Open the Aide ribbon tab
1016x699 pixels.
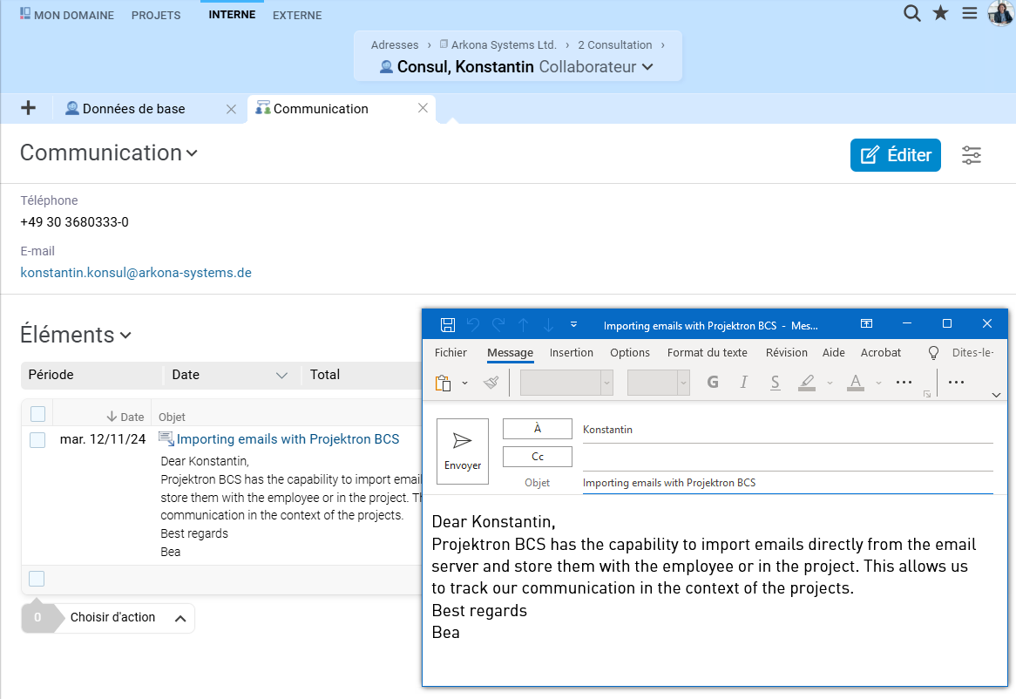tap(833, 352)
